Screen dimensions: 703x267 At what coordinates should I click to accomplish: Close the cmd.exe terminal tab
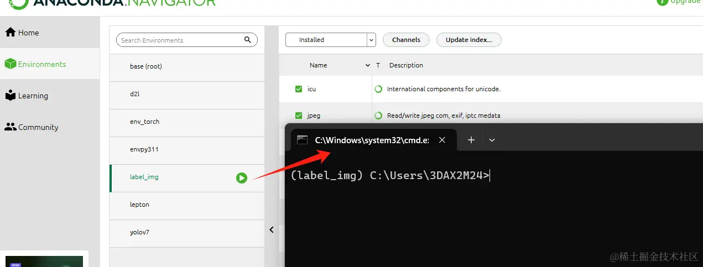coord(442,140)
